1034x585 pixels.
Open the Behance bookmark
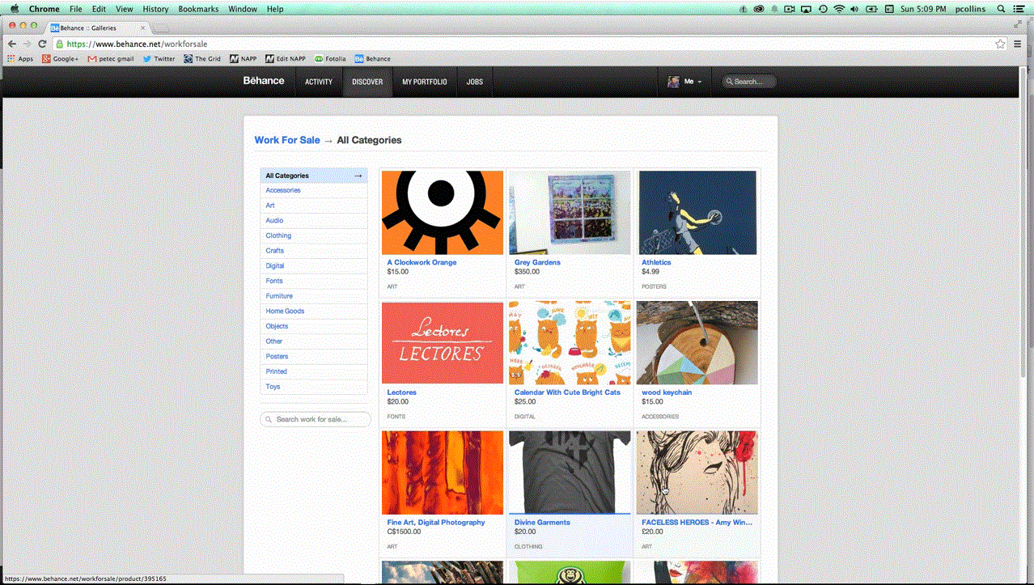372,58
